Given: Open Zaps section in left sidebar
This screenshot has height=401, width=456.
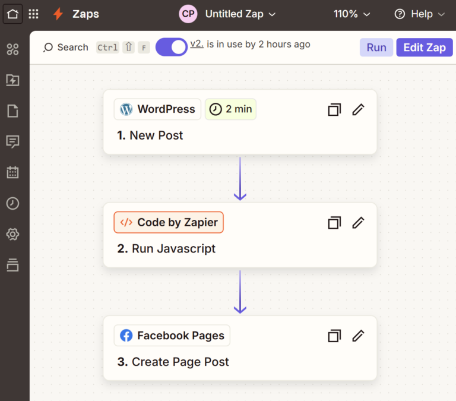Looking at the screenshot, I should pyautogui.click(x=12, y=80).
